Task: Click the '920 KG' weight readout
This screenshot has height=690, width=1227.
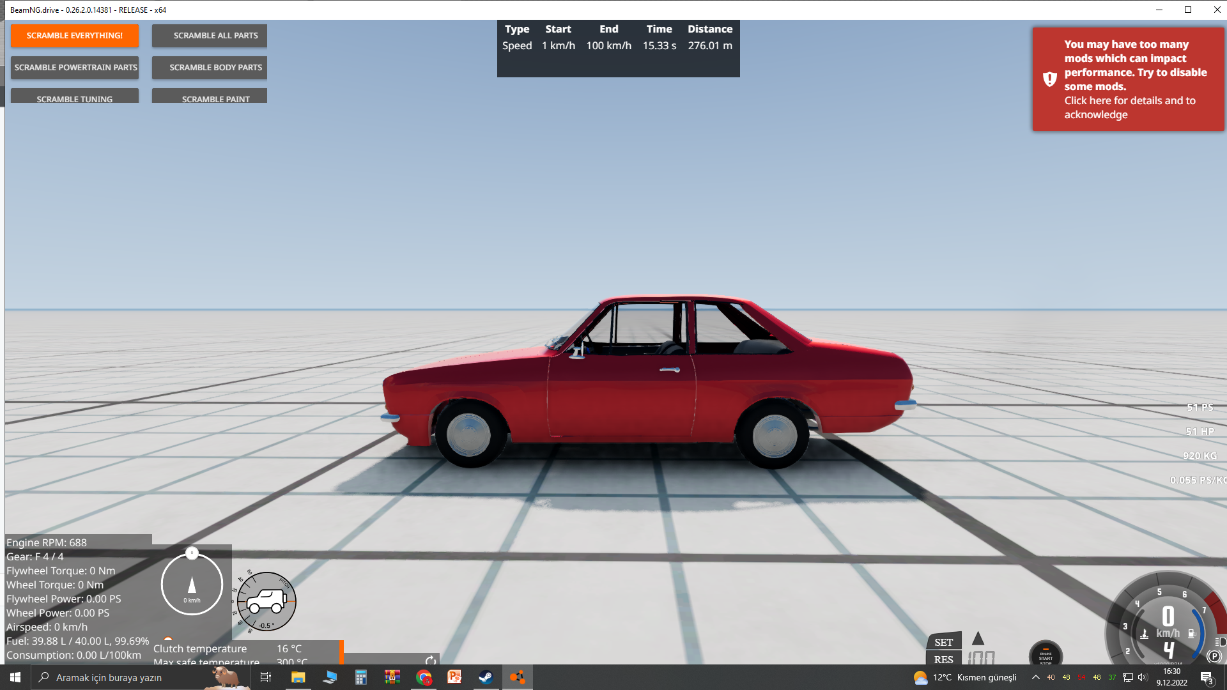Action: point(1200,456)
